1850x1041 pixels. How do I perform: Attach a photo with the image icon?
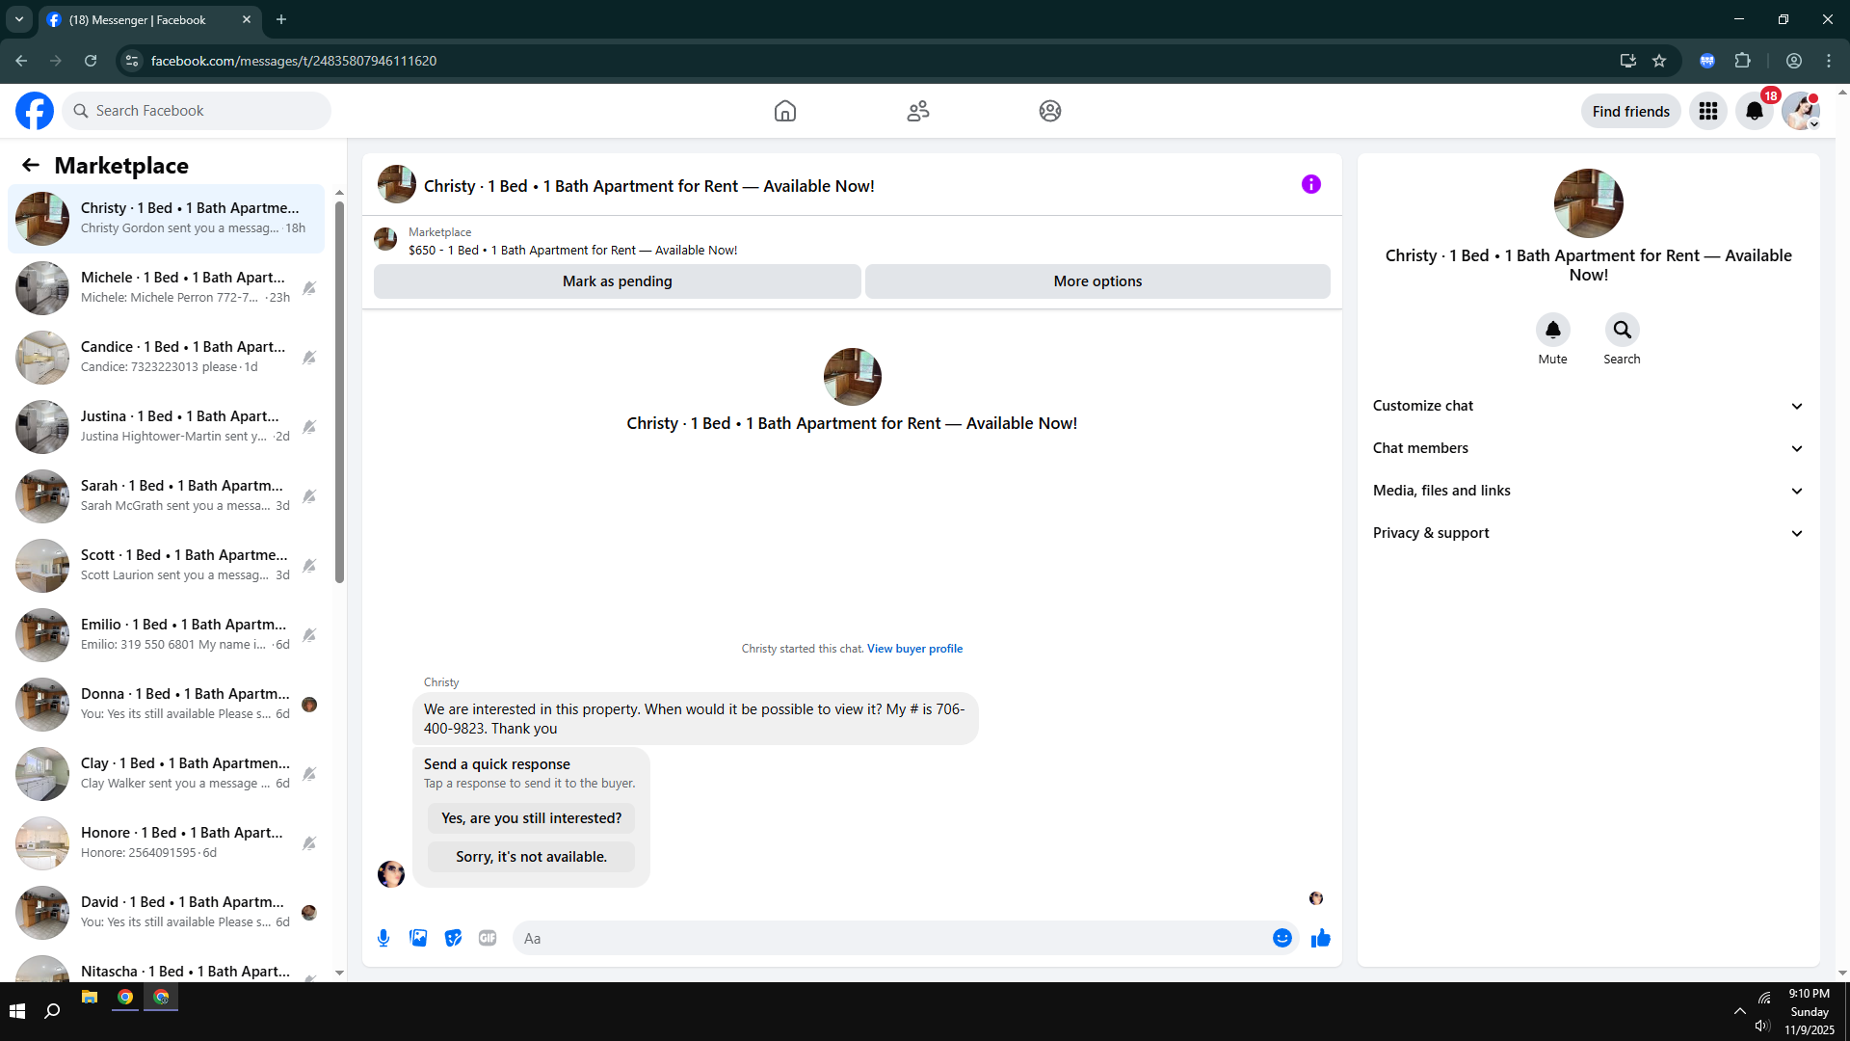click(418, 938)
